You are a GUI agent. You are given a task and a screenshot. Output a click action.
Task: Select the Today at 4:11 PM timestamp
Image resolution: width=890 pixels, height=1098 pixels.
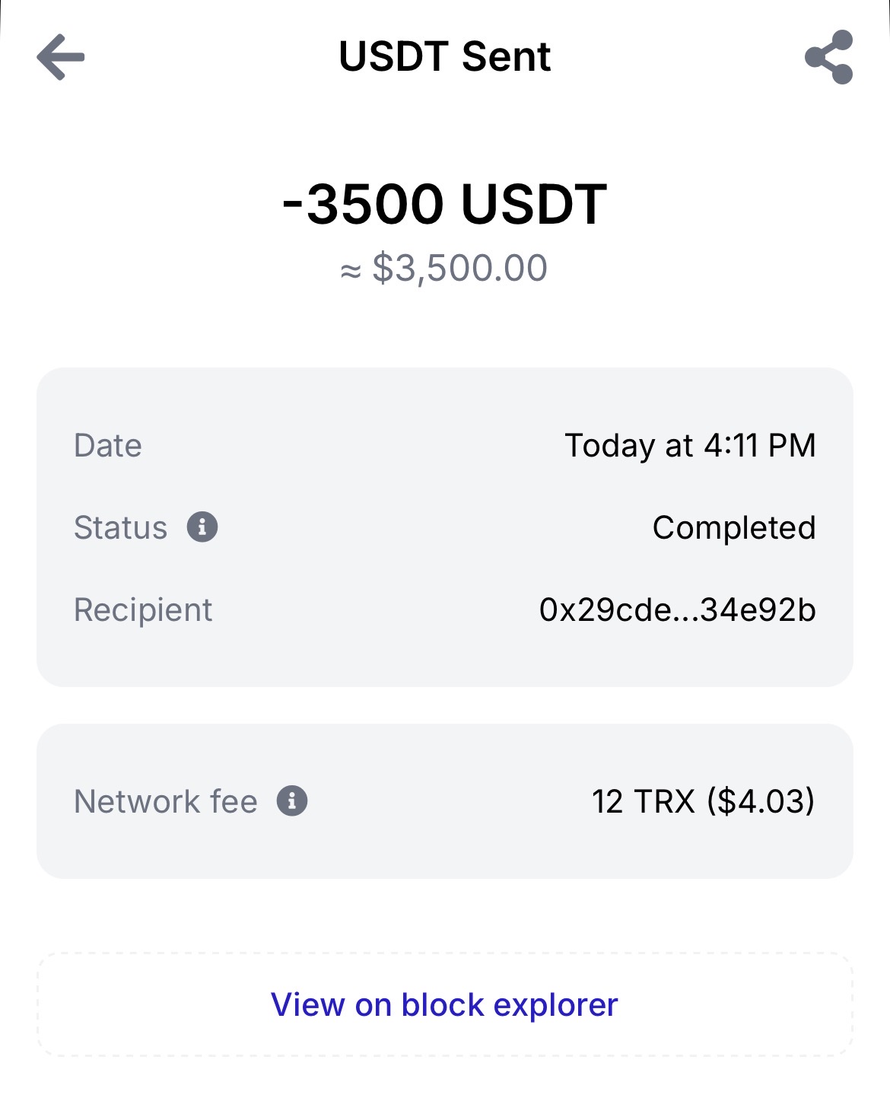click(690, 445)
